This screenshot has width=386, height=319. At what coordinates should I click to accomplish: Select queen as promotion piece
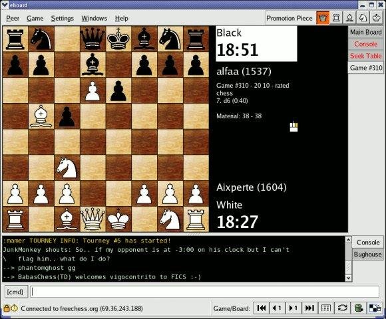click(323, 18)
